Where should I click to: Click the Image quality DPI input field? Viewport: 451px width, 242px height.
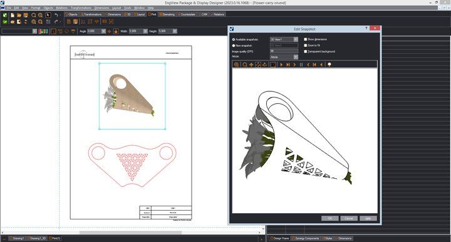pyautogui.click(x=284, y=51)
